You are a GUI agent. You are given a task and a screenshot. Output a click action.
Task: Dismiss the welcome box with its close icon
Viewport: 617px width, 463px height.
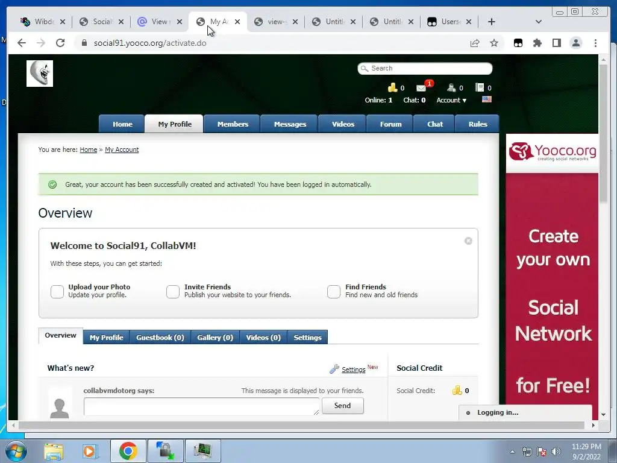pyautogui.click(x=468, y=241)
